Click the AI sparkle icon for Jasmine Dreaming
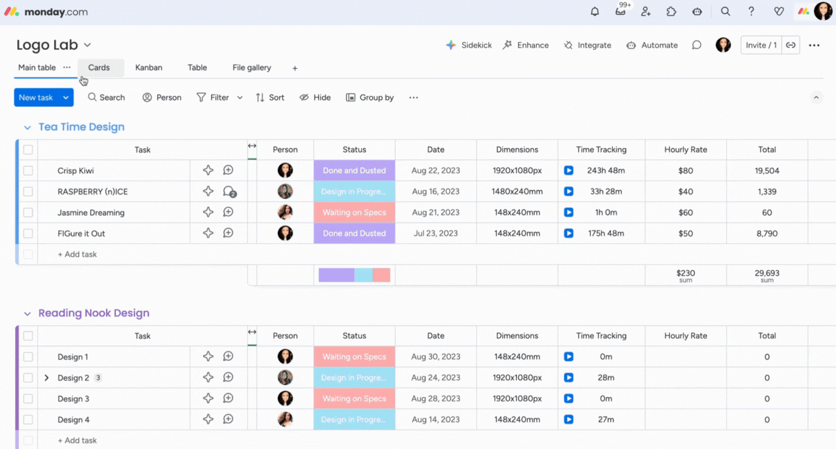The image size is (836, 449). (208, 212)
